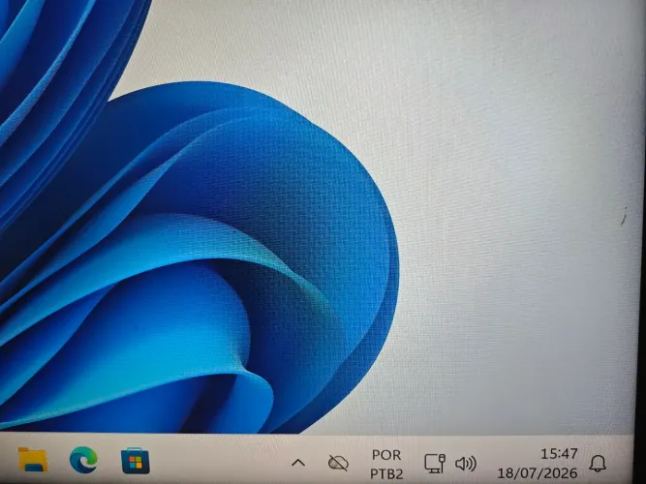Viewport: 646px width, 484px height.
Task: Open the notification bell icon
Action: pos(598,464)
